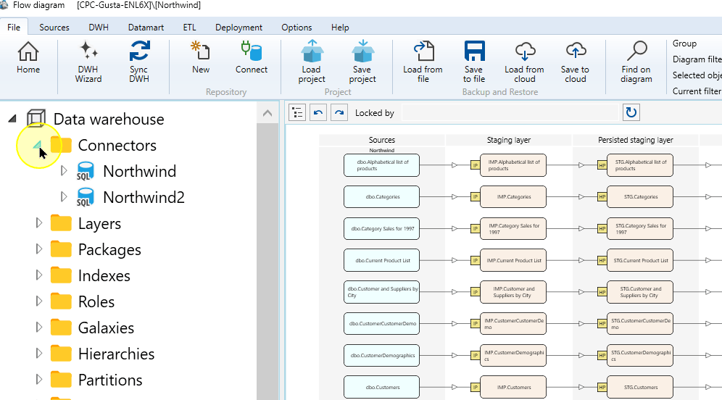Image resolution: width=722 pixels, height=400 pixels.
Task: Select the IMP.Alphabetical list of products node
Action: pos(513,165)
